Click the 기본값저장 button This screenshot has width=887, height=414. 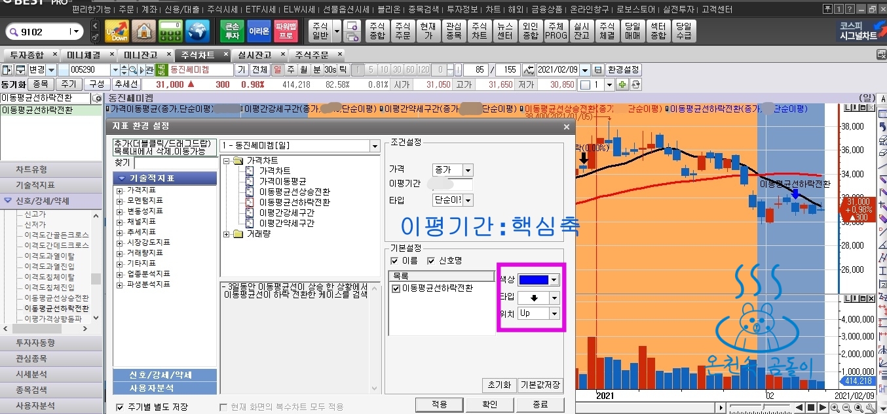[540, 385]
